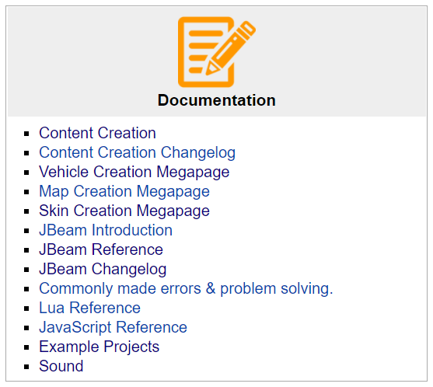Screen dimensions: 433x387
Task: Click the pencil part of Documentation icon
Action: point(231,47)
